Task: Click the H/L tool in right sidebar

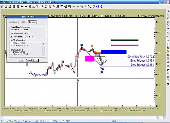Action: click(x=168, y=36)
